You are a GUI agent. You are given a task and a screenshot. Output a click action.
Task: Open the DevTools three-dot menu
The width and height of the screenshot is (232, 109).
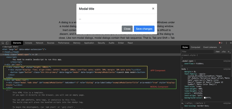tap(226, 43)
